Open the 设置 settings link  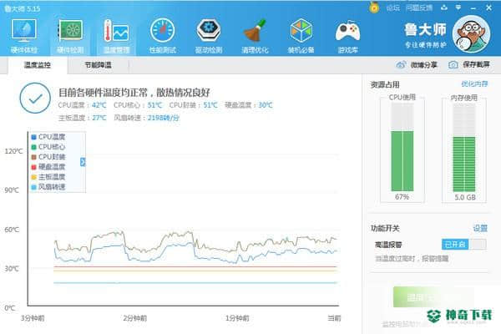point(480,228)
